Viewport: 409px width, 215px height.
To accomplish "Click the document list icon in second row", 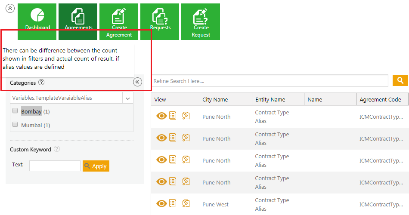I will point(173,138).
